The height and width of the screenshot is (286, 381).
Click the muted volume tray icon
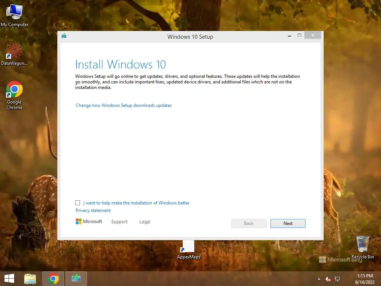point(328,279)
